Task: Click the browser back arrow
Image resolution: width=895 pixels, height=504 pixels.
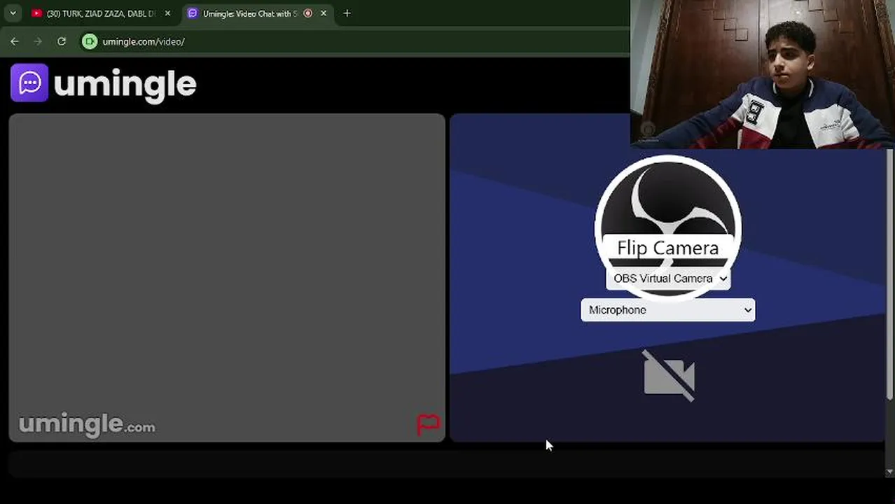Action: click(15, 41)
